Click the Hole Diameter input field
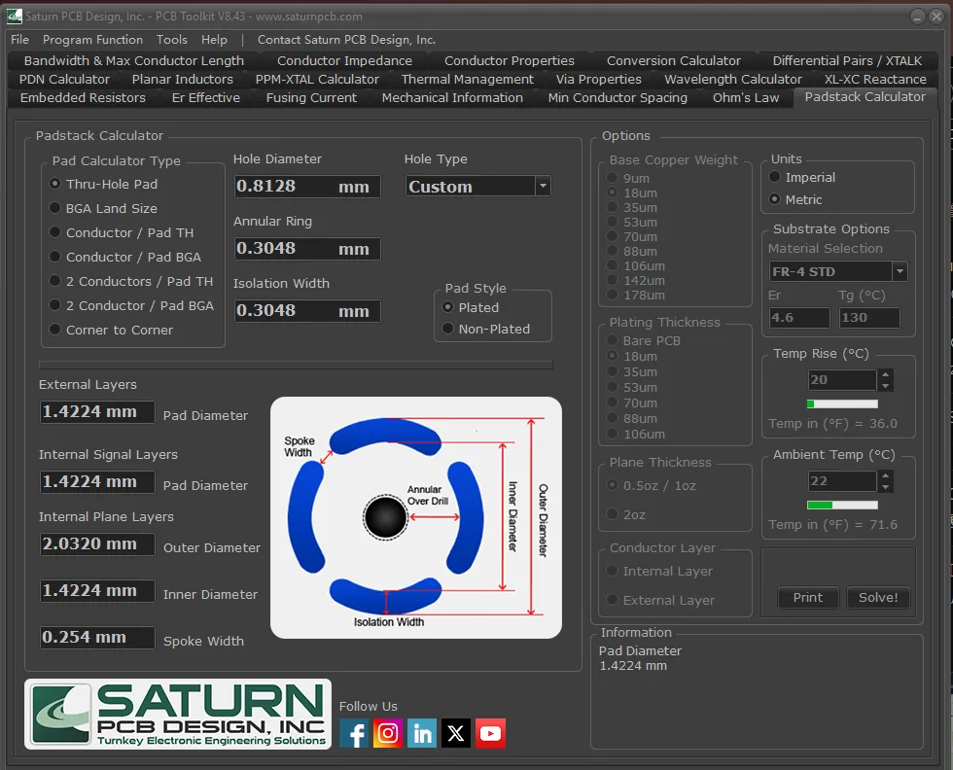 (x=307, y=186)
